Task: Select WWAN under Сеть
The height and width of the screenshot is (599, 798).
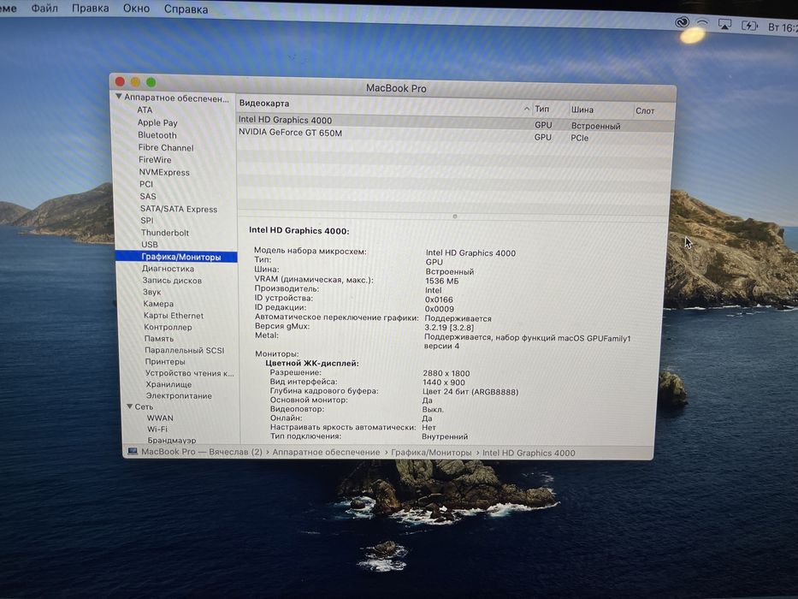Action: tap(160, 418)
